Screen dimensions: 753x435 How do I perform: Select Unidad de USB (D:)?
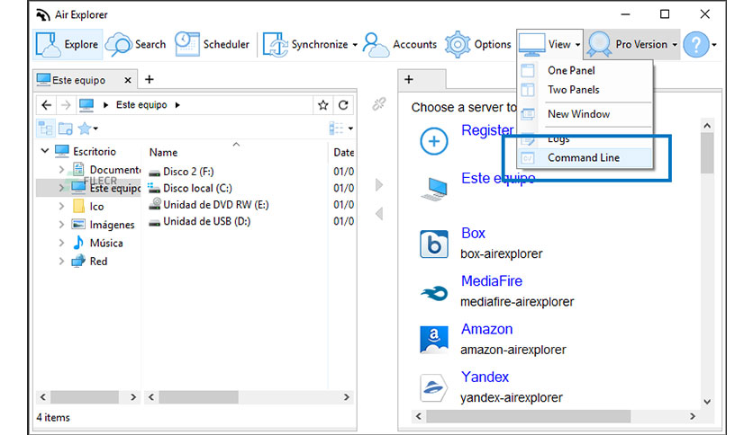tap(206, 221)
